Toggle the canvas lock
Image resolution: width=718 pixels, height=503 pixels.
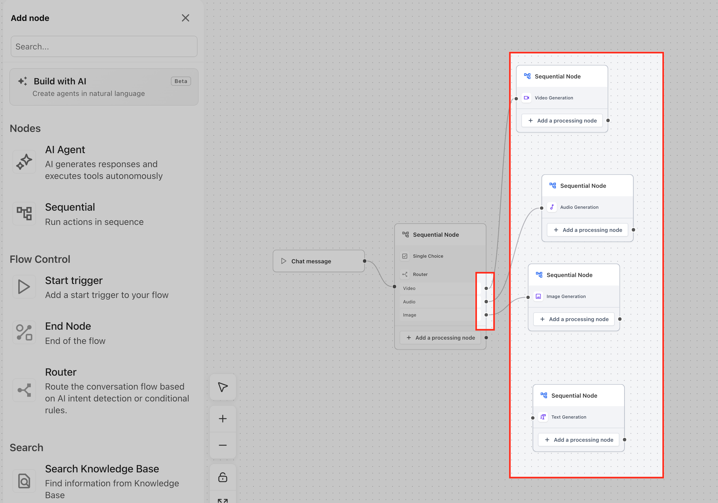[x=223, y=477]
